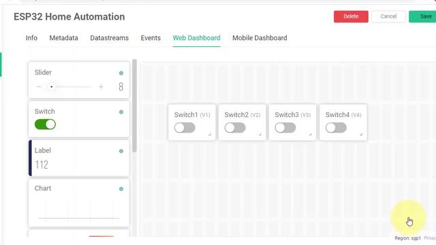The image size is (436, 245).
Task: Open the Metadata tab
Action: click(x=63, y=38)
